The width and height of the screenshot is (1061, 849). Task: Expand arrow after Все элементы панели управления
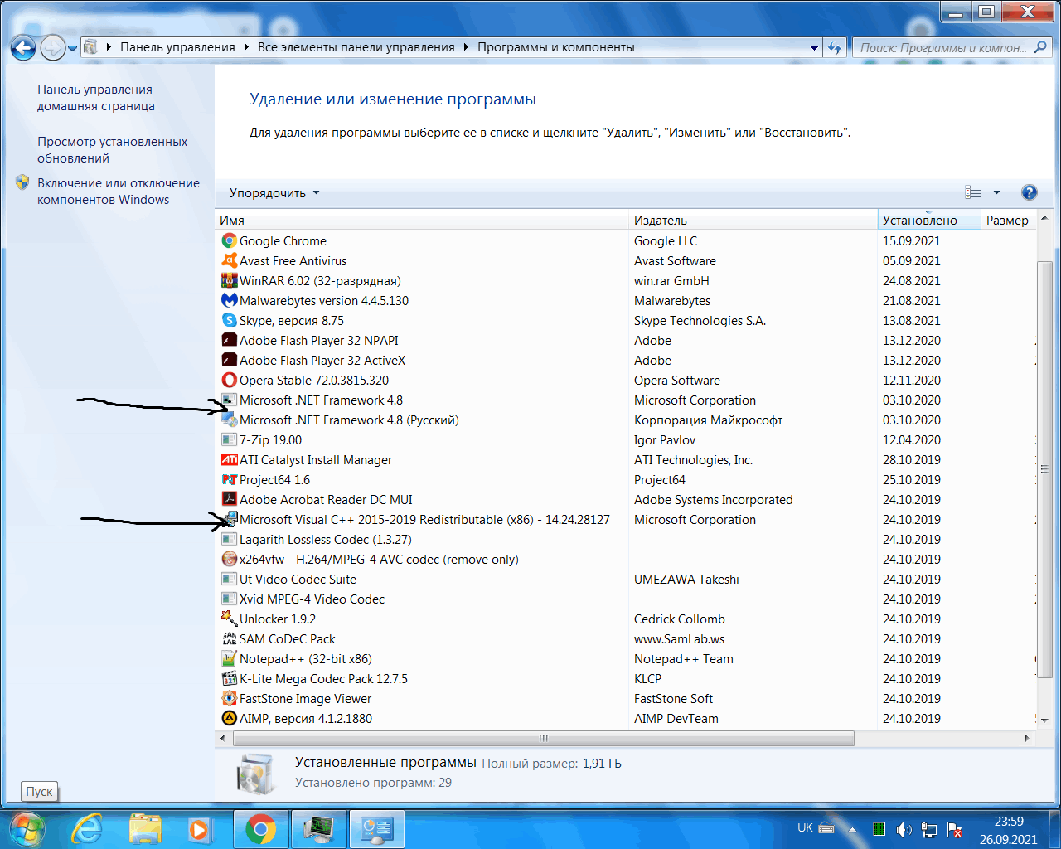coord(466,47)
